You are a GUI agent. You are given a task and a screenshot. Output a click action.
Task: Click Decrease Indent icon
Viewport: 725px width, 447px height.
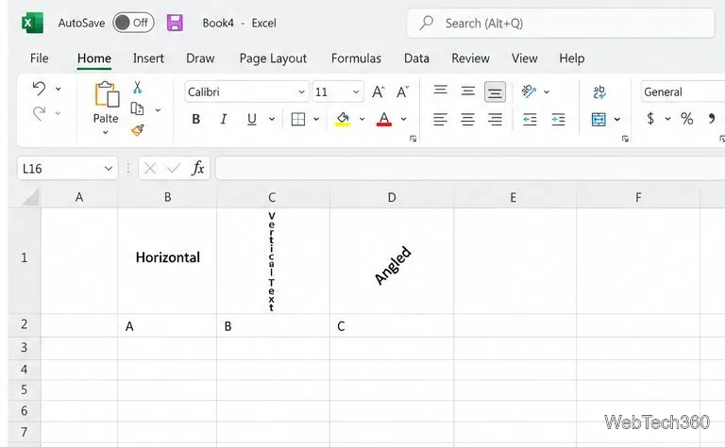(x=530, y=120)
